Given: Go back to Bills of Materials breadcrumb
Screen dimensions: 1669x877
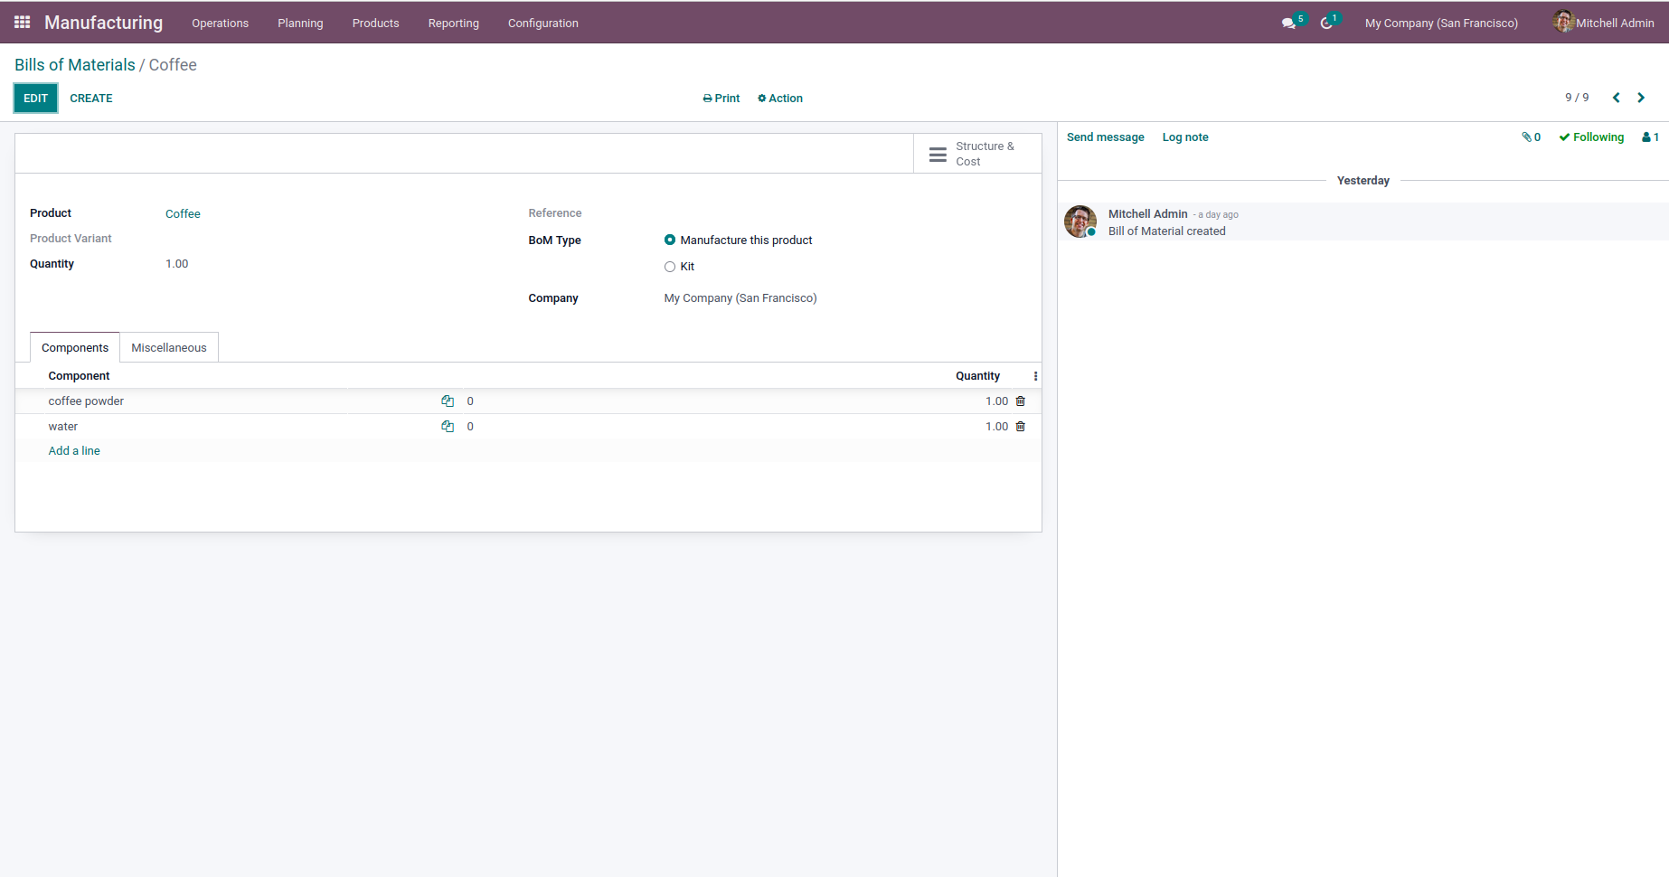Looking at the screenshot, I should pyautogui.click(x=75, y=65).
